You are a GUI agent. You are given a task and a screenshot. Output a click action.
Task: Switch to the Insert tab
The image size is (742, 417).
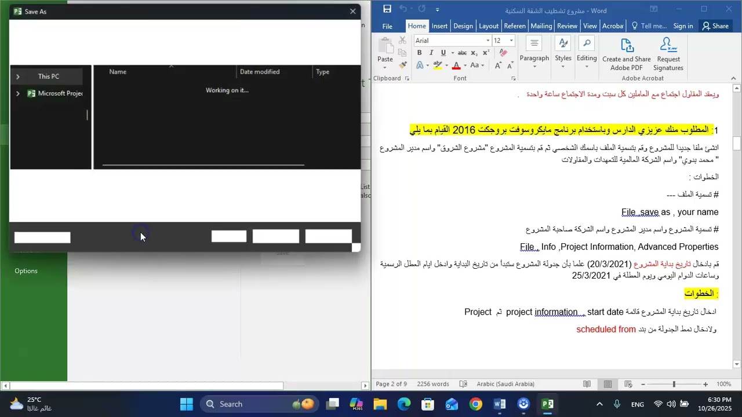439,26
